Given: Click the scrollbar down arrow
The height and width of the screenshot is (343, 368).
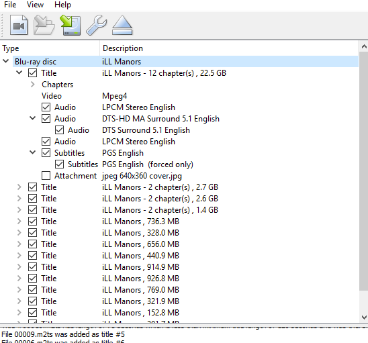Looking at the screenshot, I should click(364, 317).
